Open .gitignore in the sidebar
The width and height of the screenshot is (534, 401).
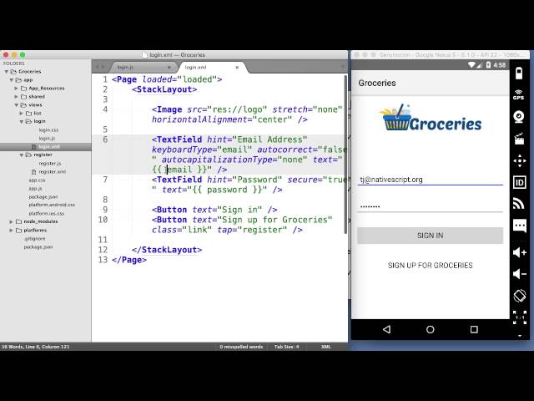(x=35, y=239)
